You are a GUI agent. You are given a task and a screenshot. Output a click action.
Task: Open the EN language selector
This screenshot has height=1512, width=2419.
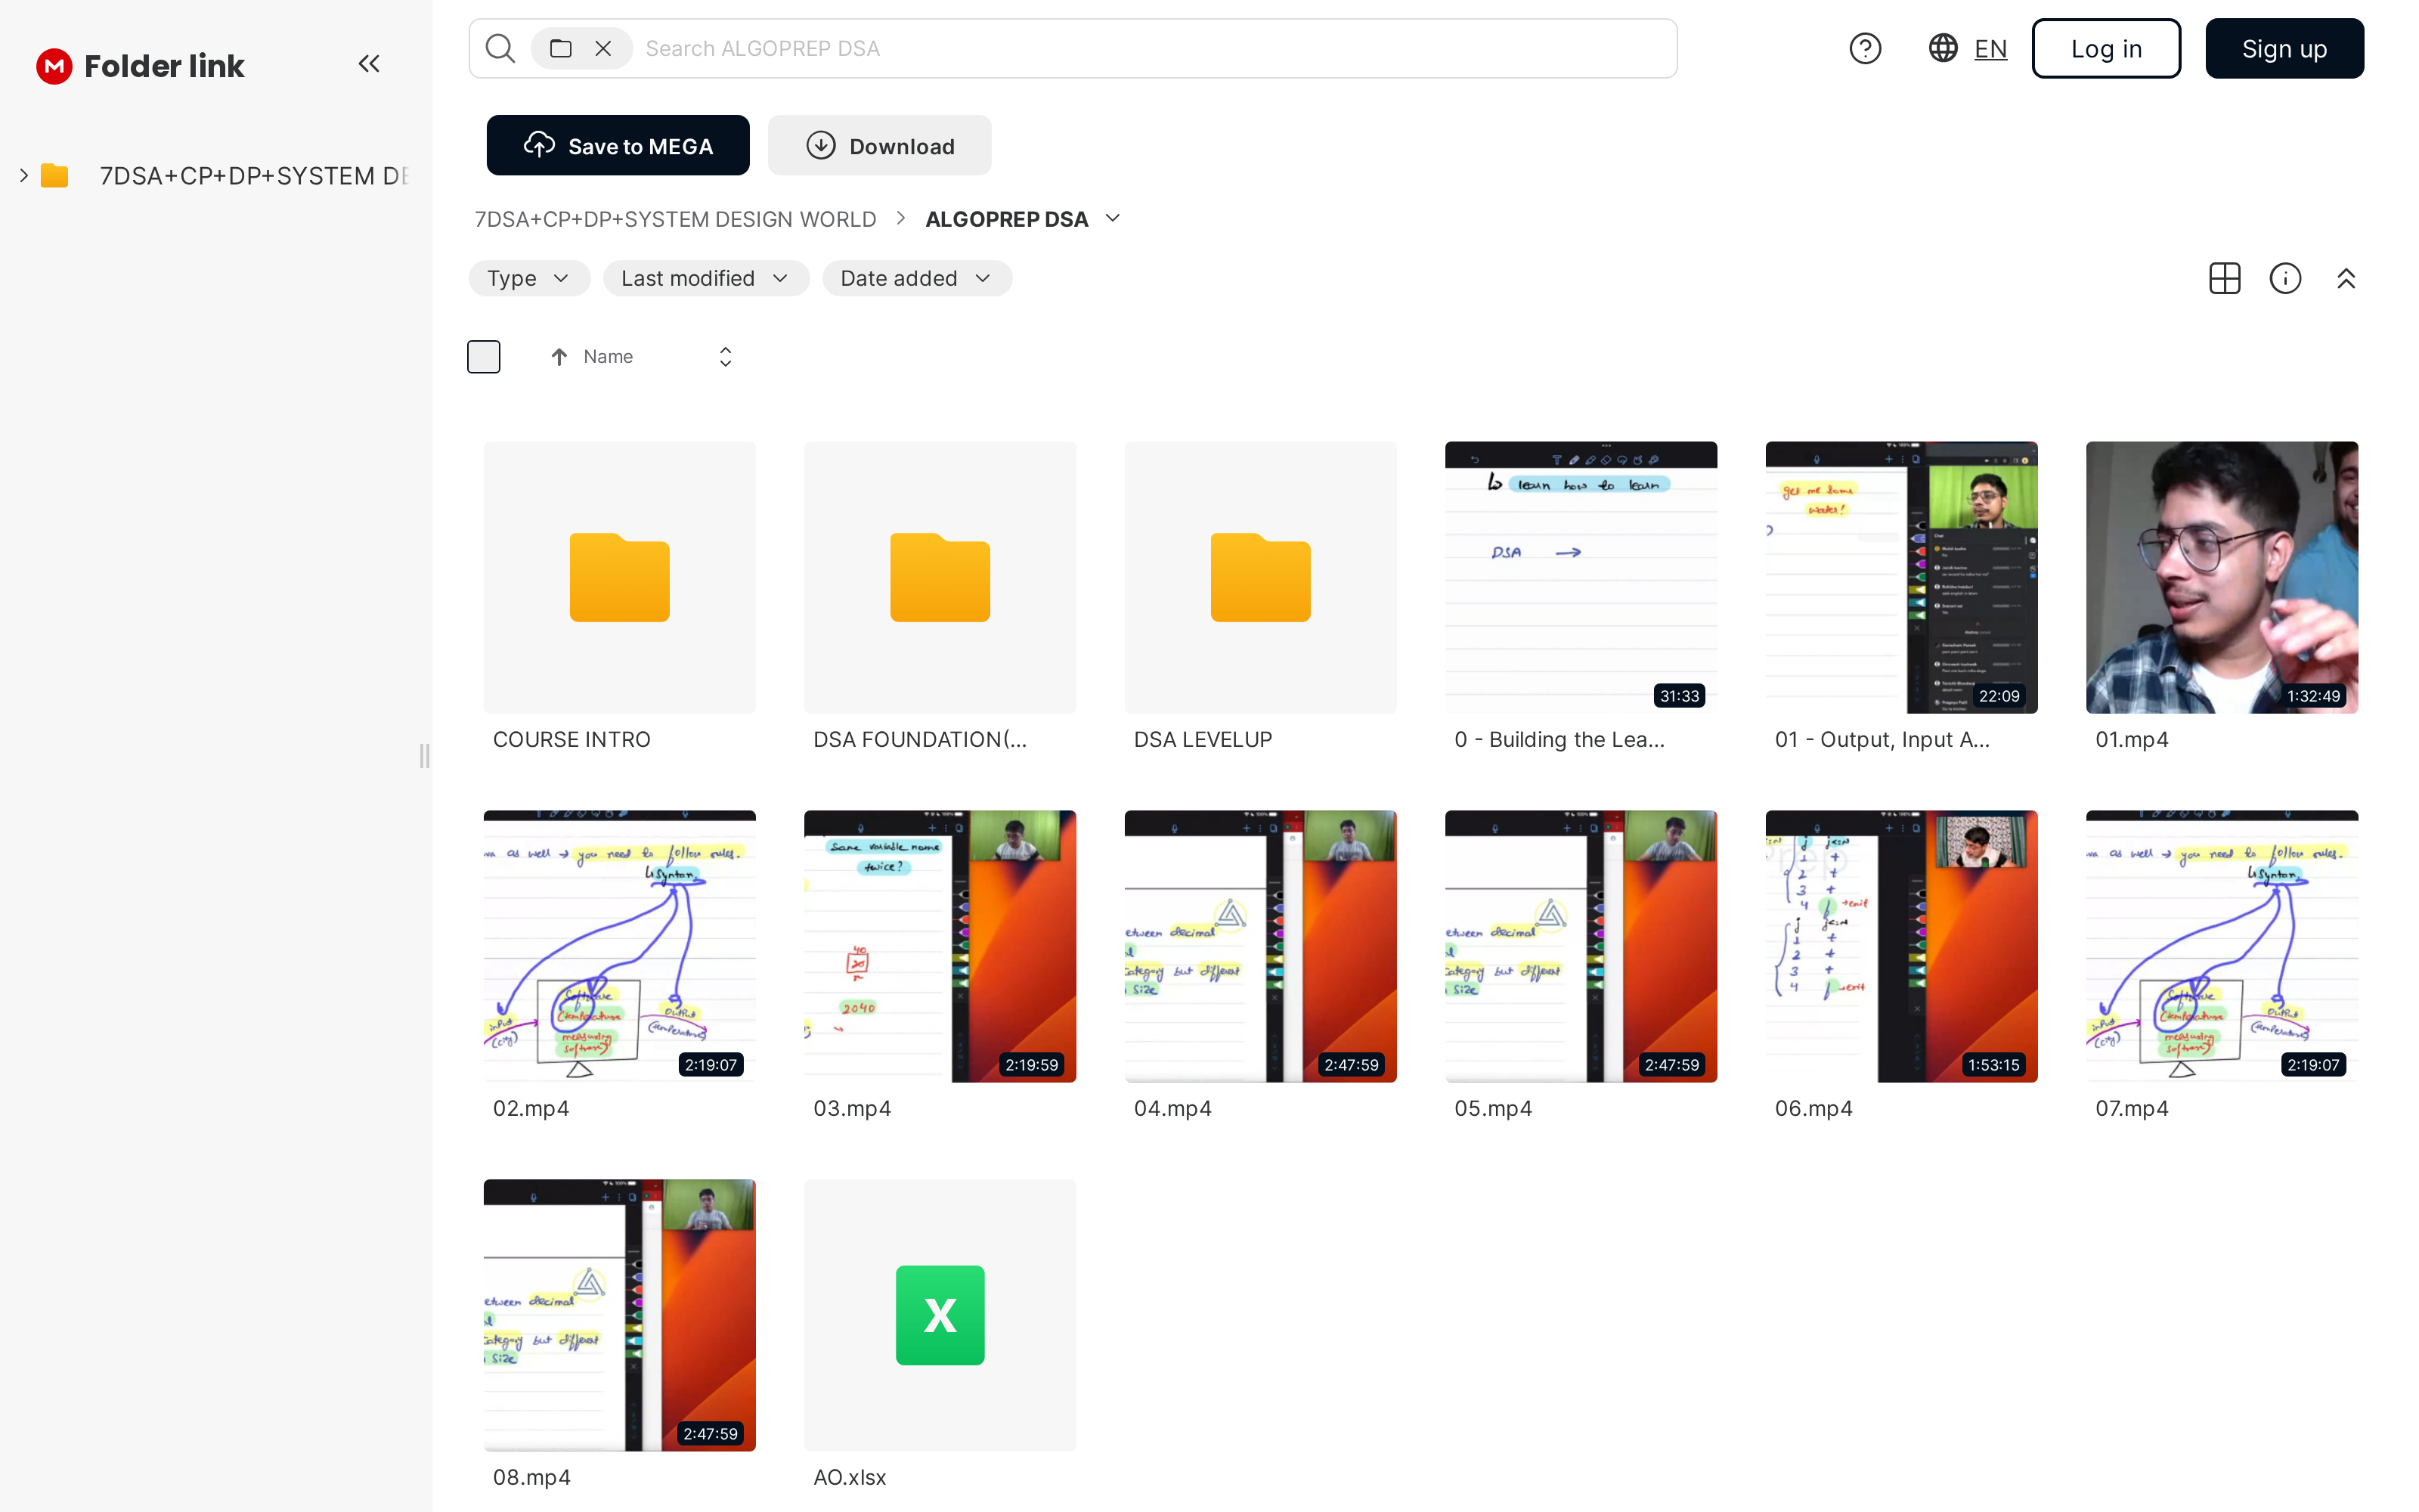[x=1990, y=48]
